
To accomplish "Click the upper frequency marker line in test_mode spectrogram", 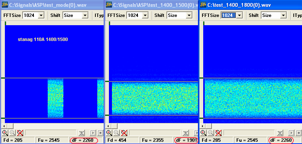I will pyautogui.click(x=54, y=78).
